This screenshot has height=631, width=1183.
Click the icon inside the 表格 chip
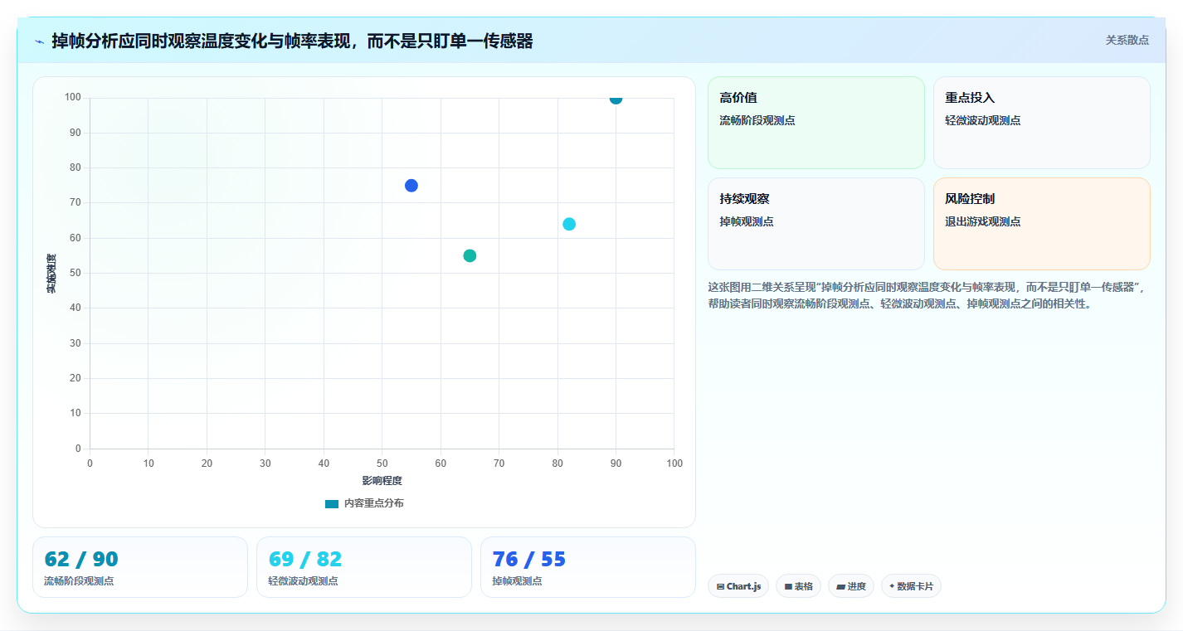pos(788,587)
